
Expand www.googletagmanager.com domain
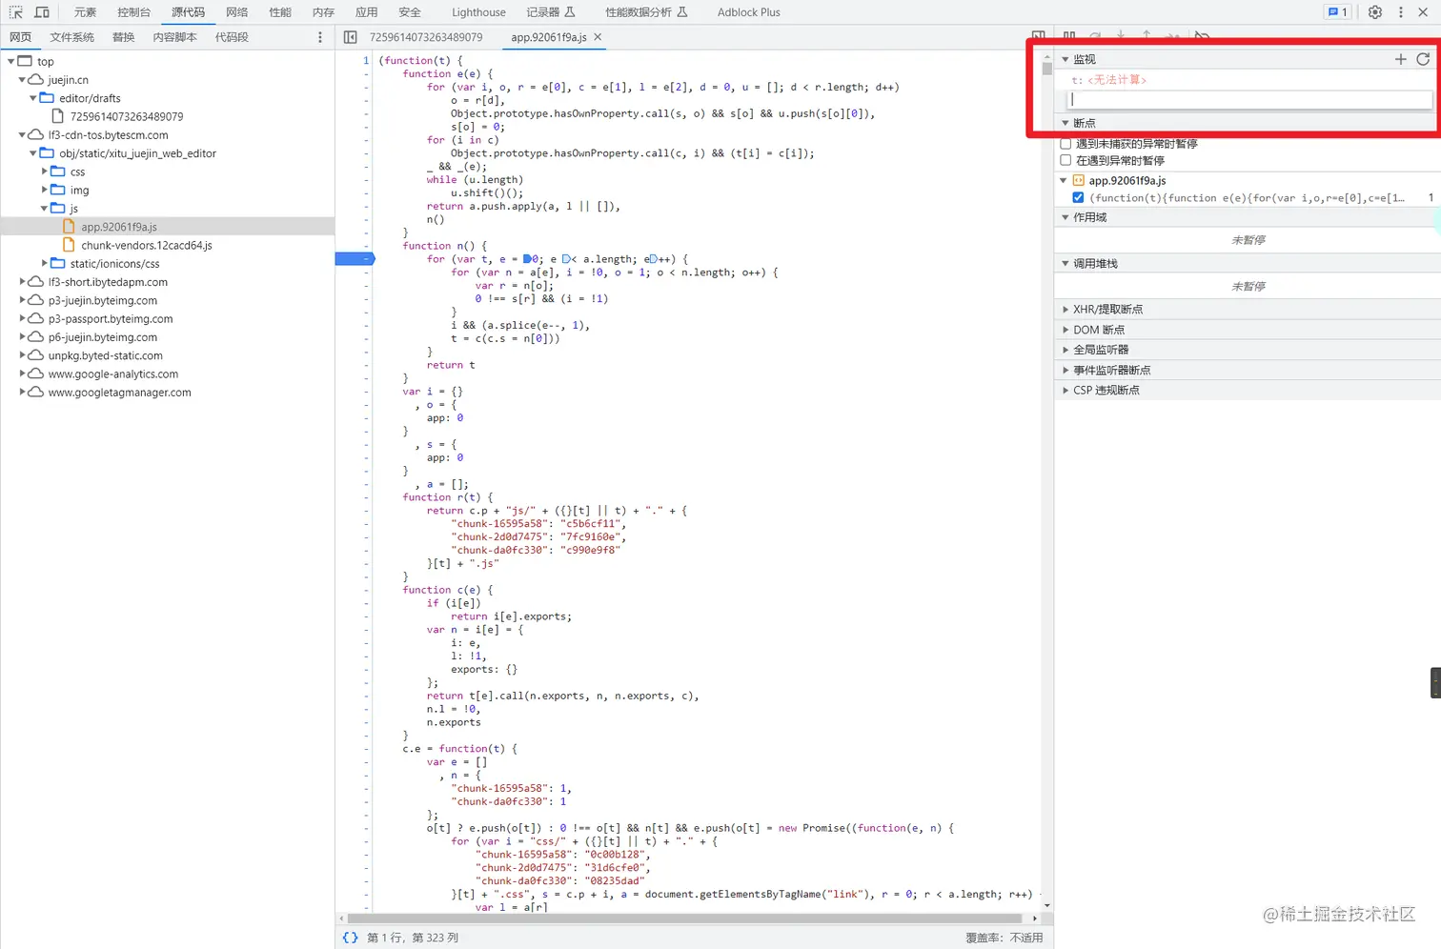tap(22, 392)
